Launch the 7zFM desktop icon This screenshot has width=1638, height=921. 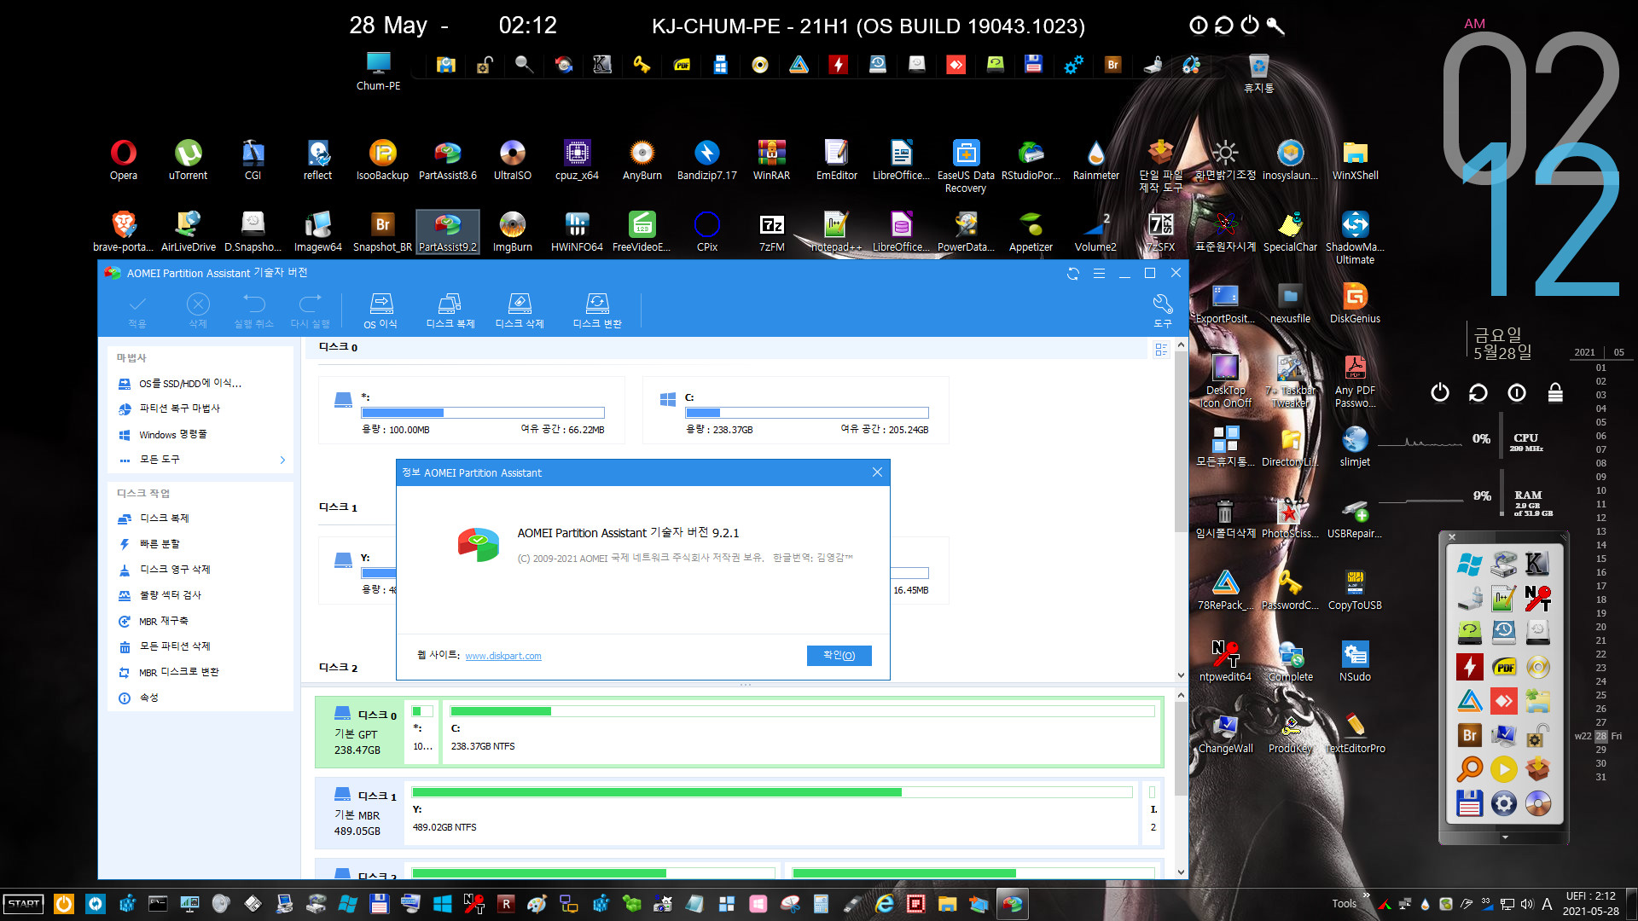(771, 231)
